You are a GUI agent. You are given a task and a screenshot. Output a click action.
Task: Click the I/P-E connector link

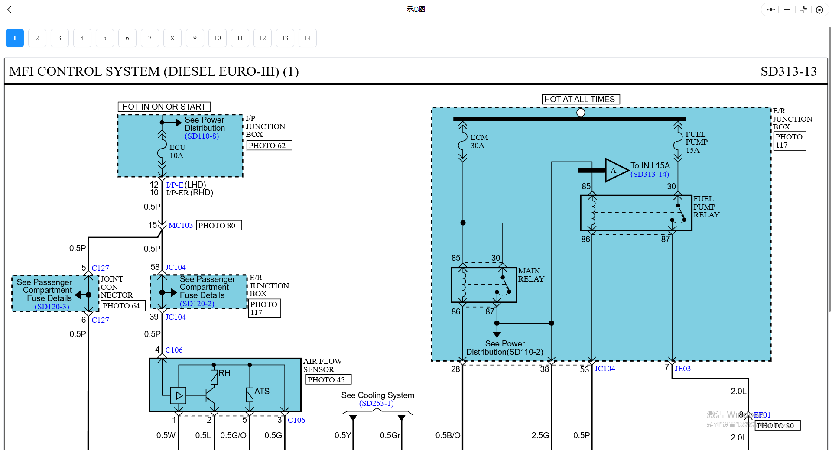[175, 185]
